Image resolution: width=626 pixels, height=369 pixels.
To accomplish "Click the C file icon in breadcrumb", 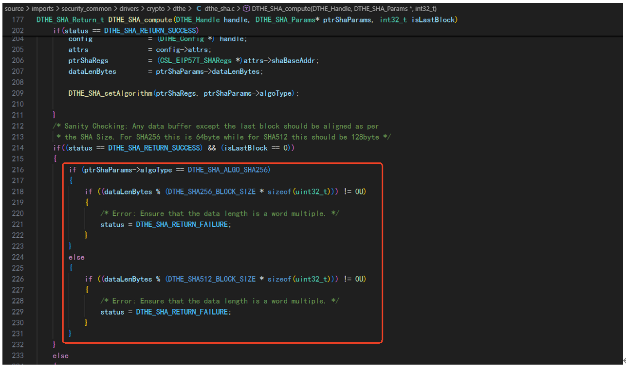I will click(x=199, y=9).
